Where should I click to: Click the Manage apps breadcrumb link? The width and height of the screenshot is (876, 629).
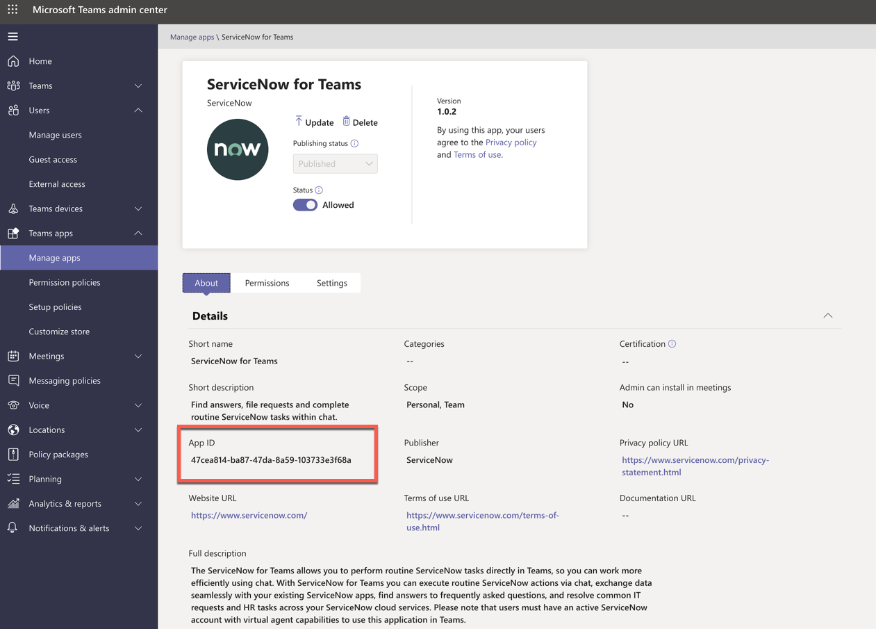[192, 37]
